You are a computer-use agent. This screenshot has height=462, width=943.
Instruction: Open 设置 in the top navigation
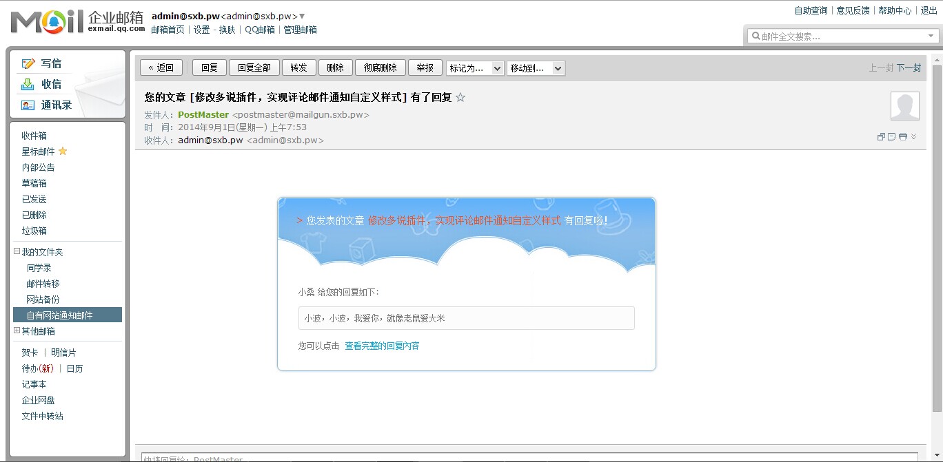pos(201,30)
